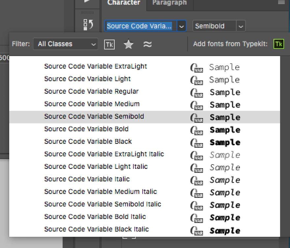The width and height of the screenshot is (290, 248).
Task: Switch to the Paragraph tab
Action: pos(170,3)
